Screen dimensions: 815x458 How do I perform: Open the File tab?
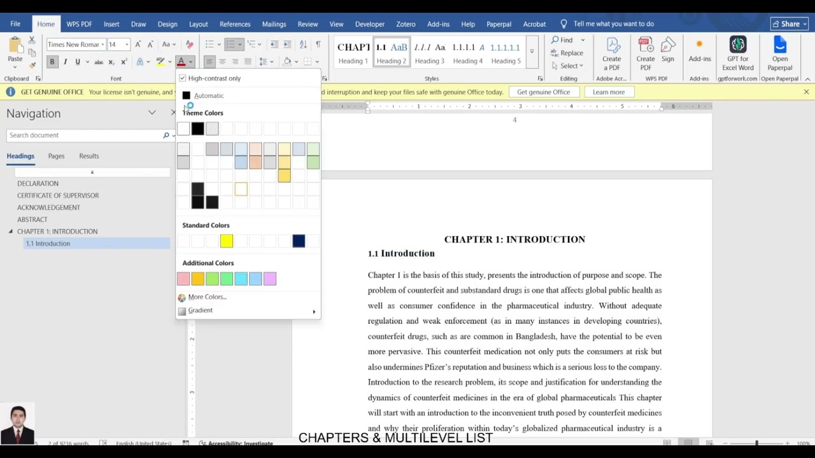click(15, 24)
